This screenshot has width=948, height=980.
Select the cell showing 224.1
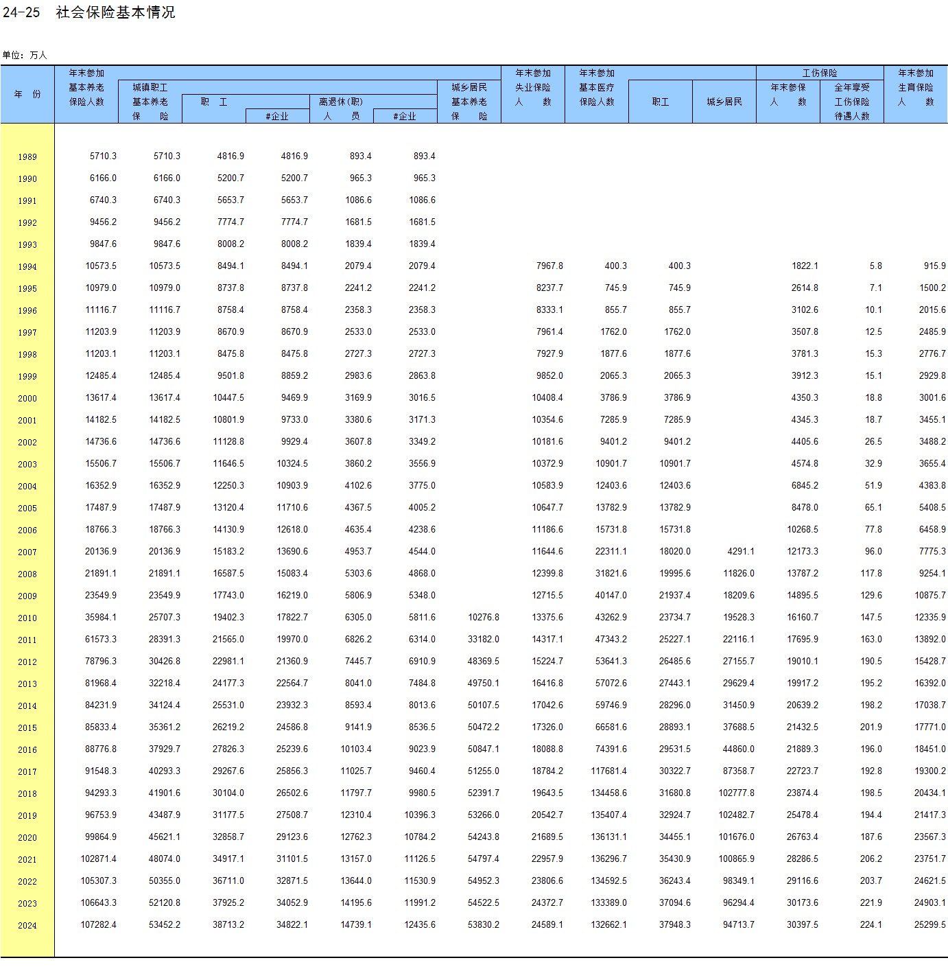pos(871,925)
